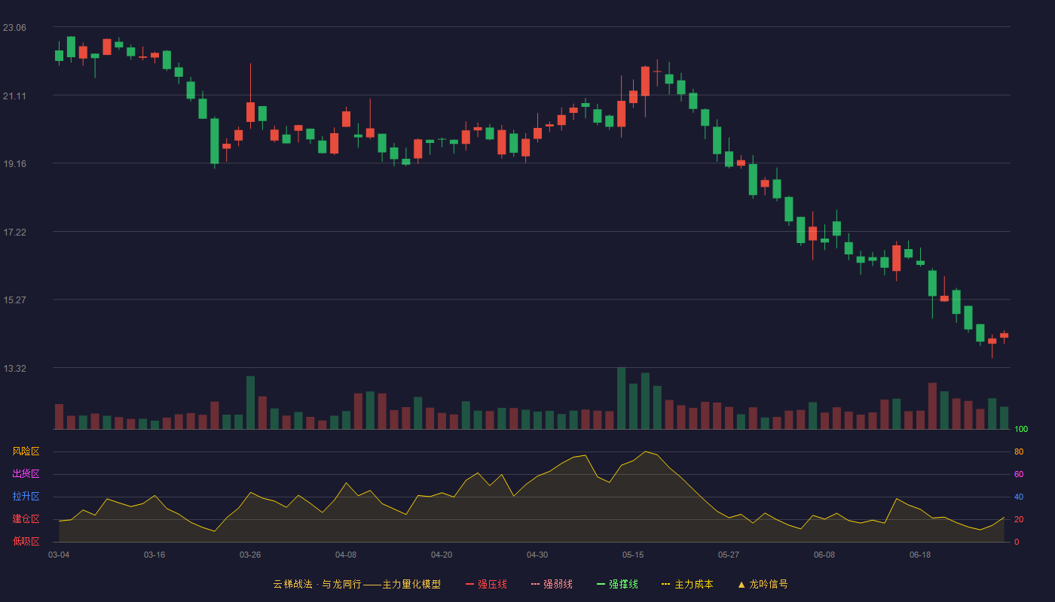Select the 拉升区 zone label

click(26, 497)
